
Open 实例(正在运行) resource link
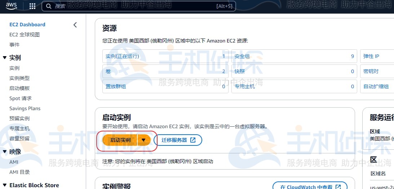[x=122, y=56]
